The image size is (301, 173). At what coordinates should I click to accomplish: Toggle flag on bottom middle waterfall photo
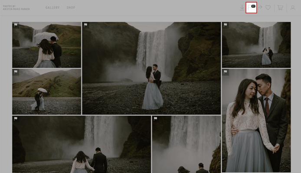156,119
